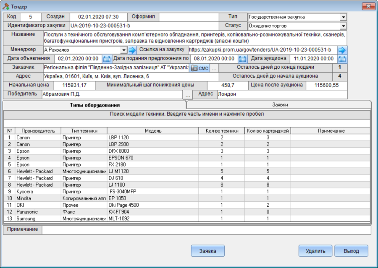Close the Тендер window
378x268 pixels.
[x=368, y=6]
